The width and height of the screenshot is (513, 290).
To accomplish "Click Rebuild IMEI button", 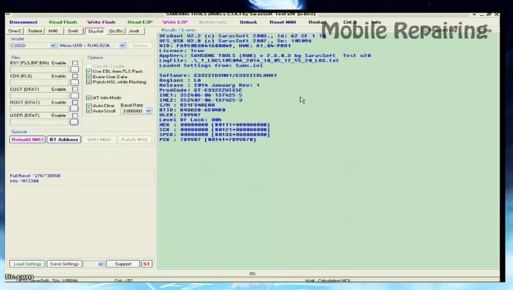I will (x=27, y=139).
